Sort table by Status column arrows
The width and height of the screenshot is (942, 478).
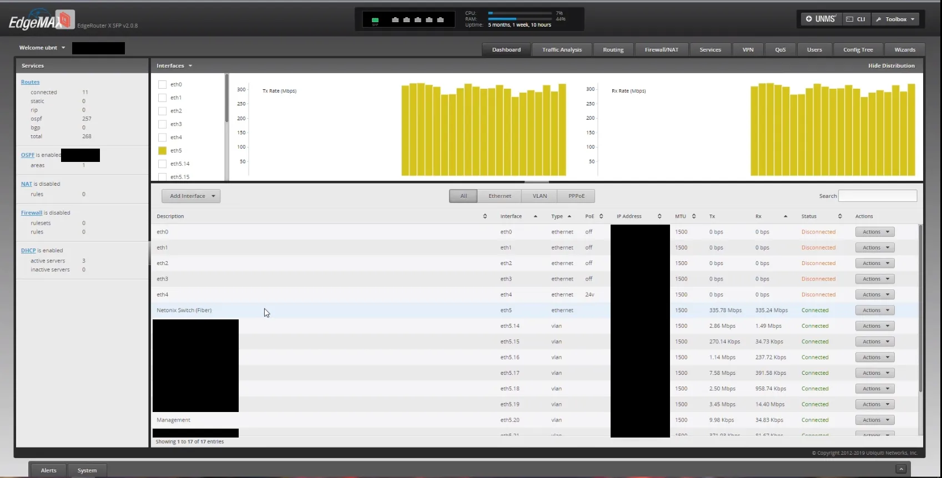coord(839,216)
